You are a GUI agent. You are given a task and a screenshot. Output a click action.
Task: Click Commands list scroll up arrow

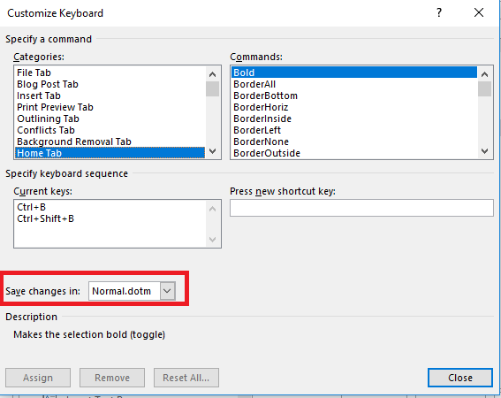click(x=485, y=74)
